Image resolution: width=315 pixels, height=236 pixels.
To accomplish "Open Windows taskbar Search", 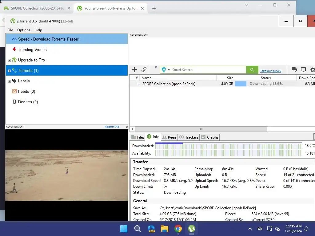I will [x=138, y=229].
